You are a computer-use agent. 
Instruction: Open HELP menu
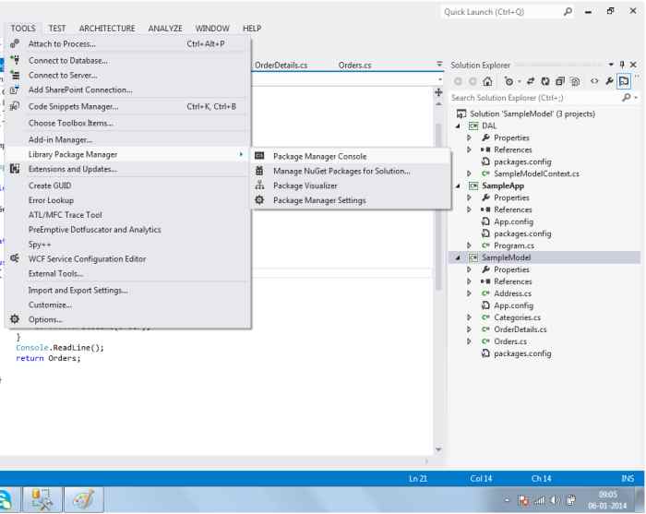(x=252, y=29)
